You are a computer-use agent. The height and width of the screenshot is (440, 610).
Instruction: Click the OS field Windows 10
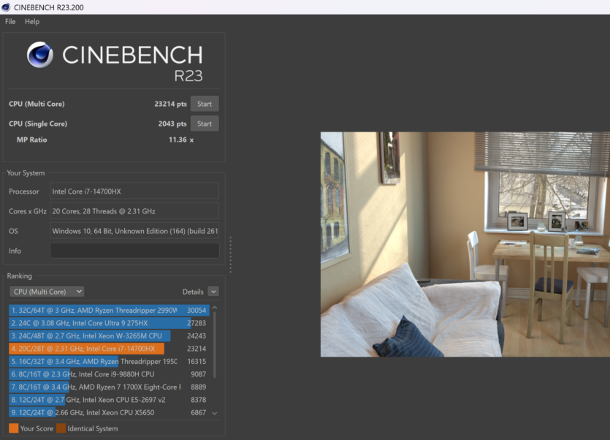pyautogui.click(x=134, y=231)
